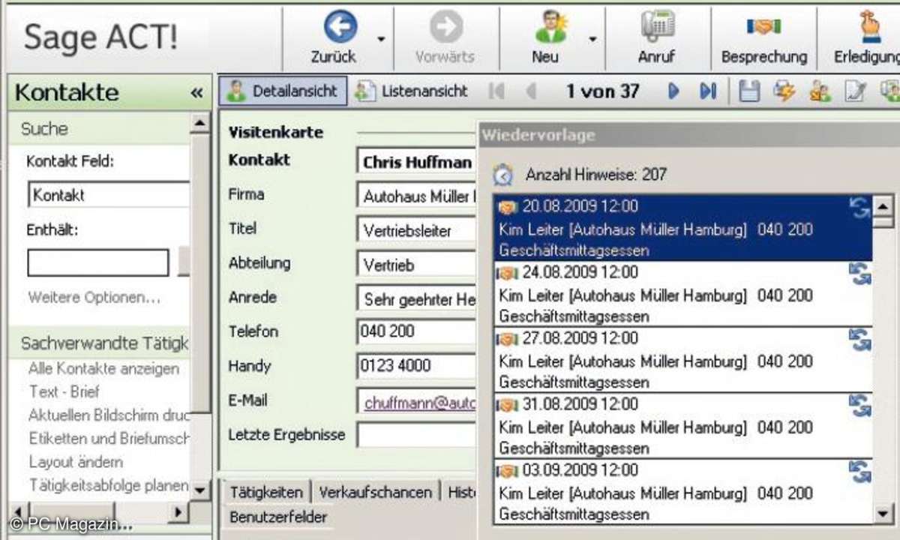900x540 pixels.
Task: Select the 20.08.2009 12:00 reminder entry
Action: [683, 228]
